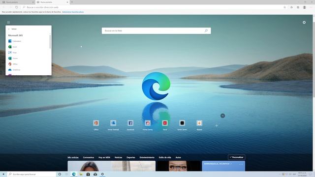This screenshot has height=177, width=315.
Task: Click the Calendar app icon in Microsoft 365
Action: tap(10, 41)
